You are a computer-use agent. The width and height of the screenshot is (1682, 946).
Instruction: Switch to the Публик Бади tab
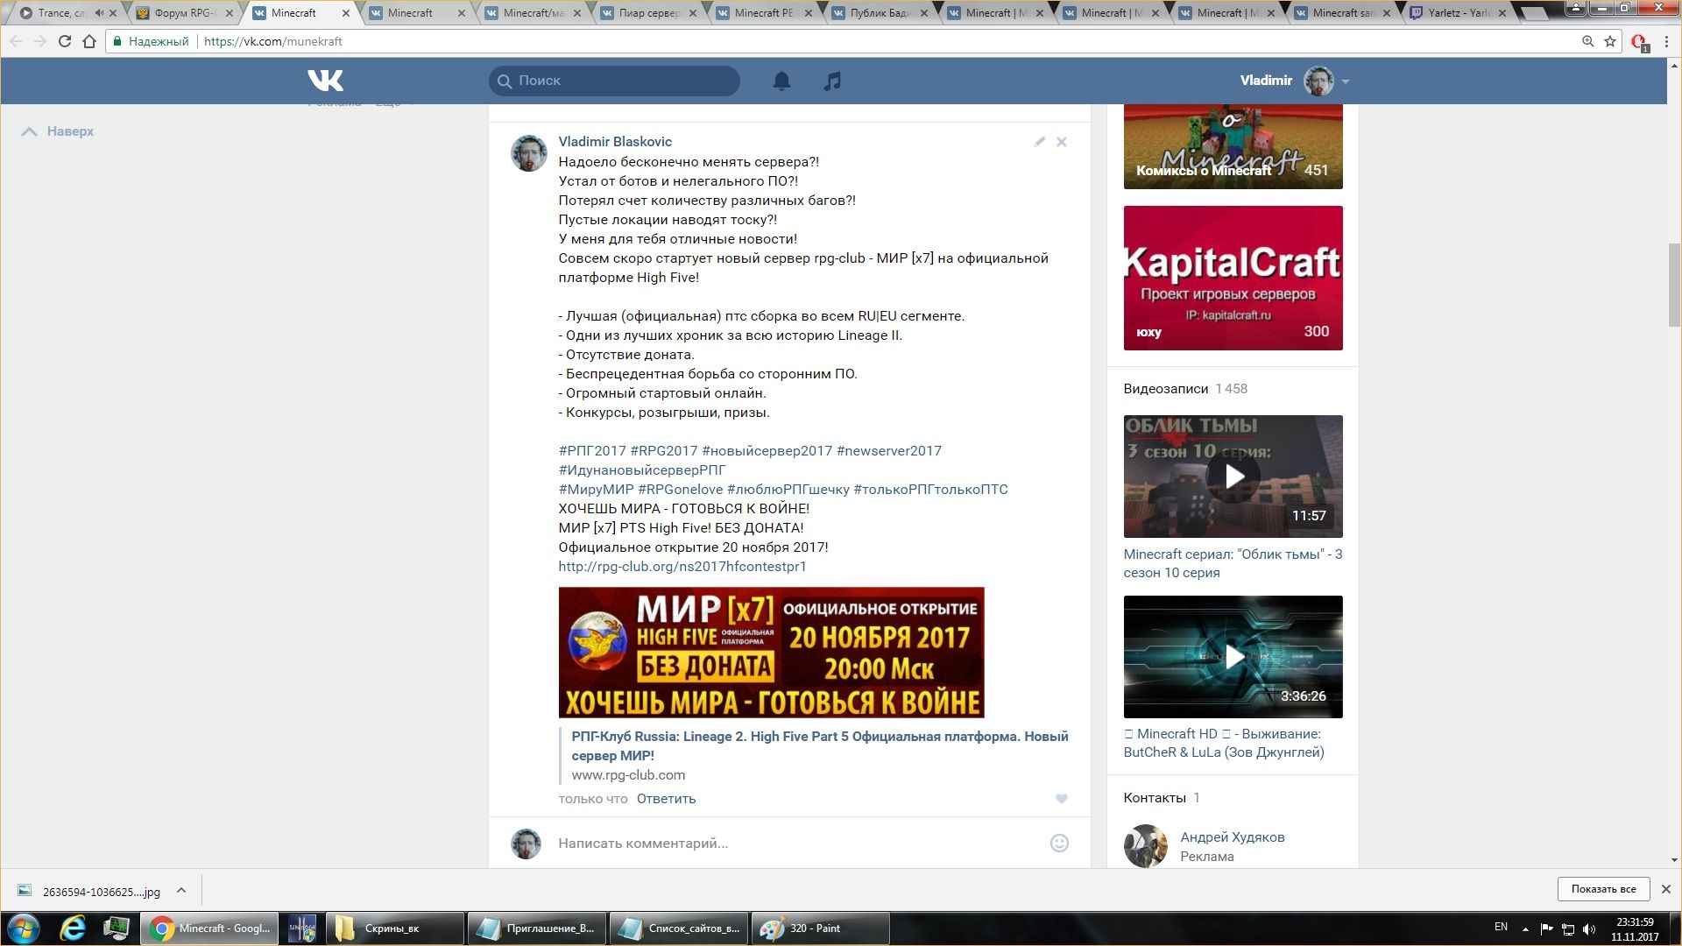tap(880, 13)
